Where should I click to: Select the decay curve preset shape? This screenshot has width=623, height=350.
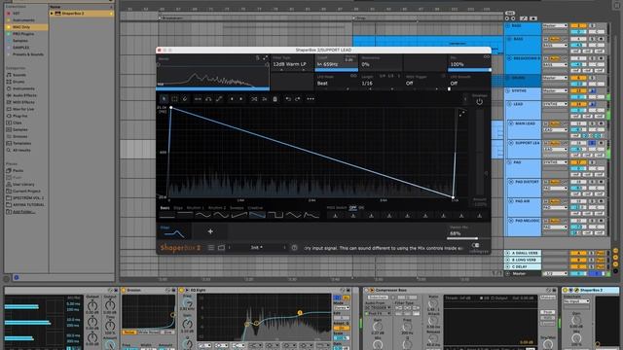[x=311, y=215]
